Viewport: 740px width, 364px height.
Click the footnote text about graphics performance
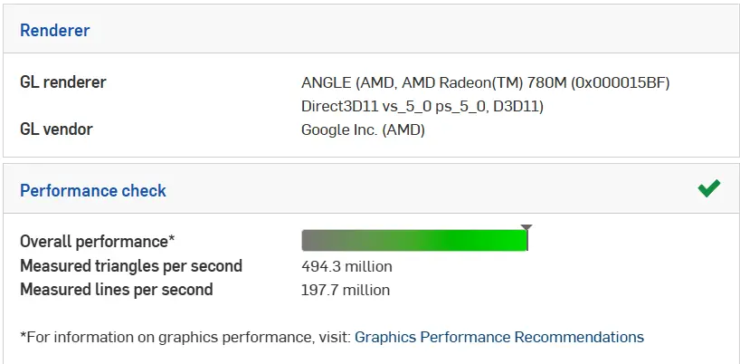click(x=185, y=337)
